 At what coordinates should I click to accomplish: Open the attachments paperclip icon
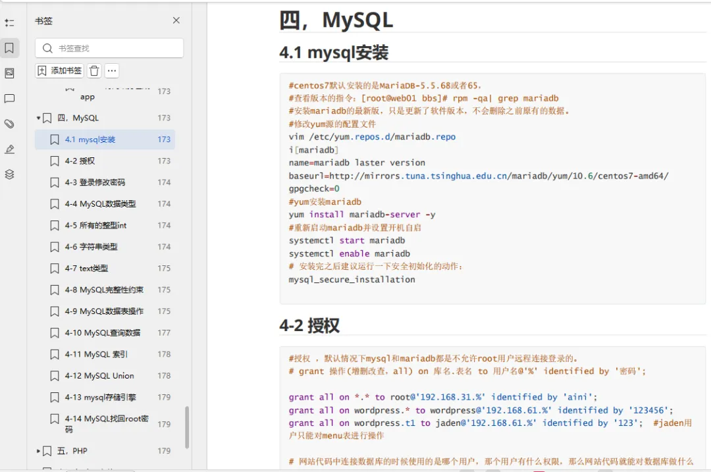9,124
